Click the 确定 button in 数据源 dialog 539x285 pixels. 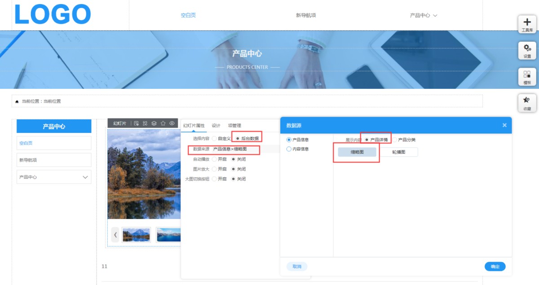495,267
